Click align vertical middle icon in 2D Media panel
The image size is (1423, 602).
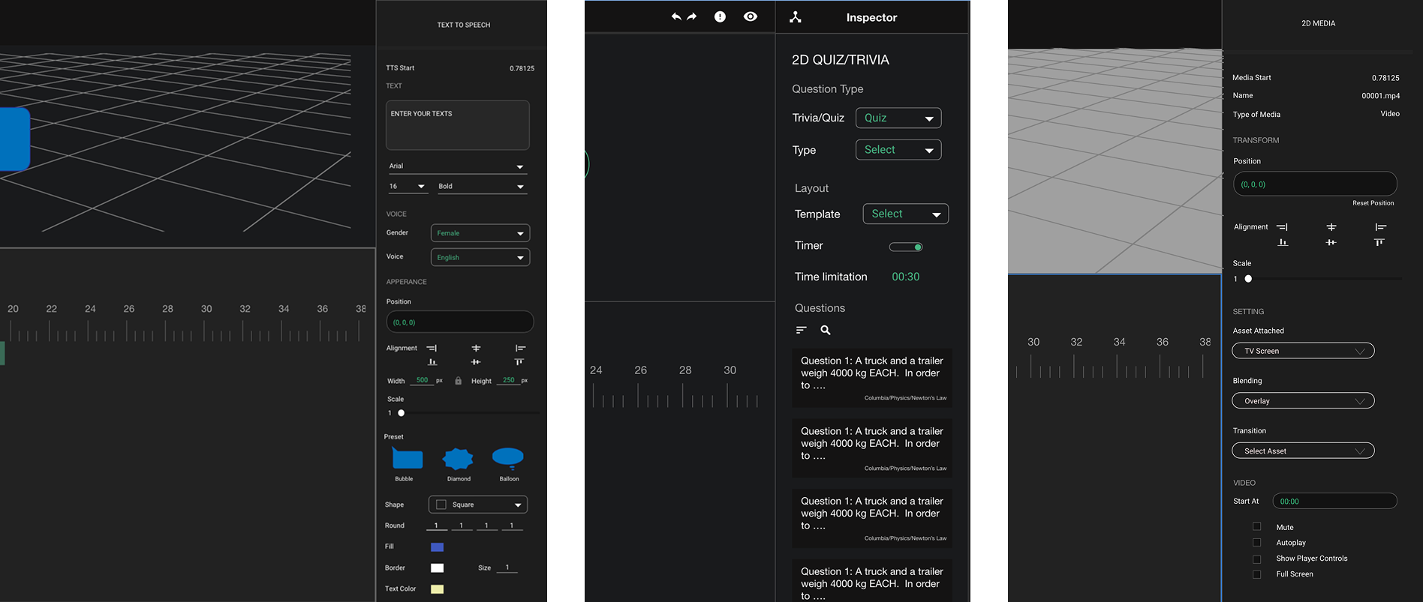click(x=1331, y=242)
